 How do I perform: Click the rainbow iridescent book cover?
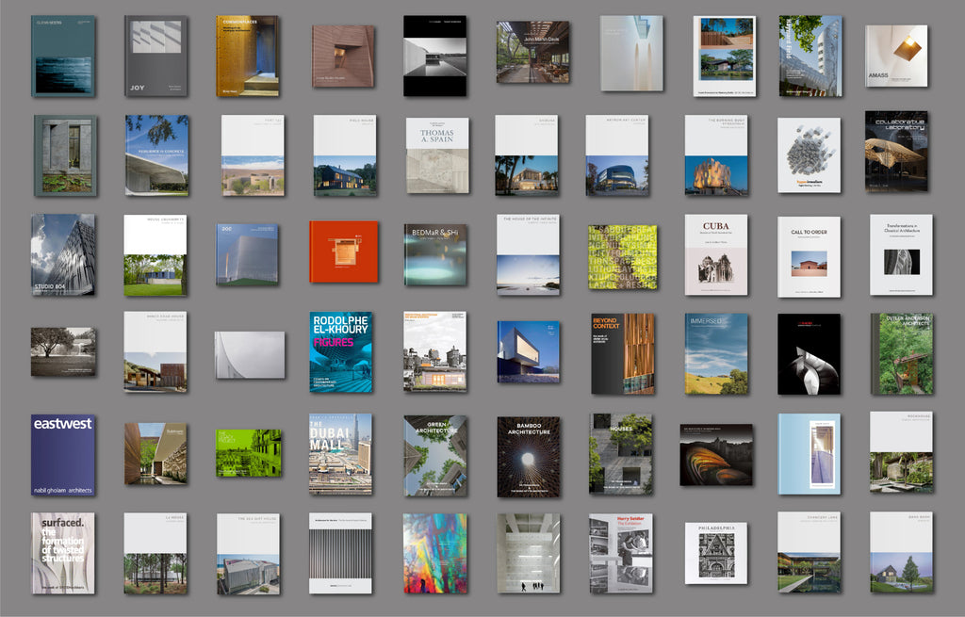[x=435, y=554]
